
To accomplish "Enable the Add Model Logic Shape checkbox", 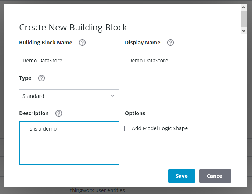I will pyautogui.click(x=127, y=128).
